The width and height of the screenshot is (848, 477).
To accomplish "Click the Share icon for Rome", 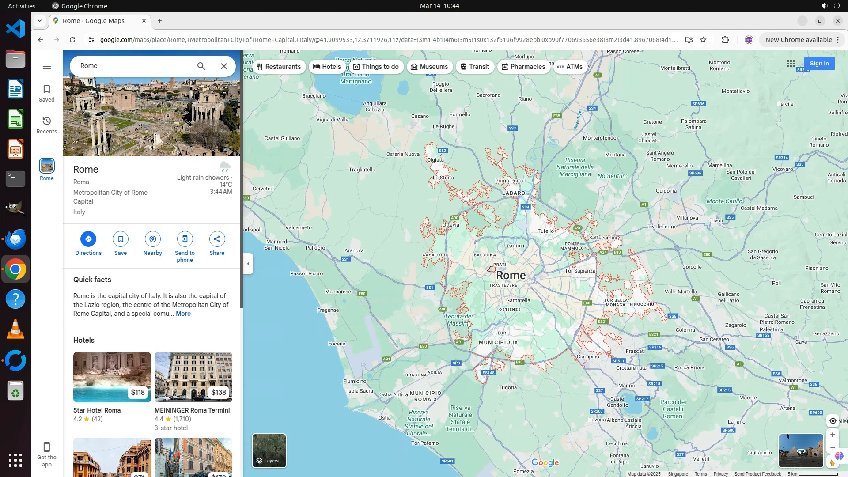I will (217, 239).
